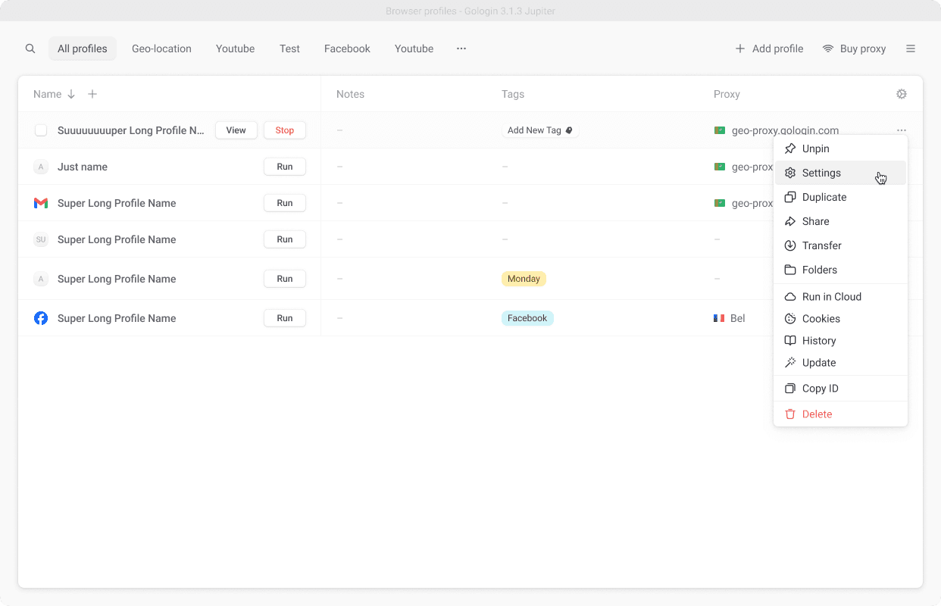Click the download-circle icon beside Transfer
This screenshot has width=941, height=606.
click(x=790, y=245)
